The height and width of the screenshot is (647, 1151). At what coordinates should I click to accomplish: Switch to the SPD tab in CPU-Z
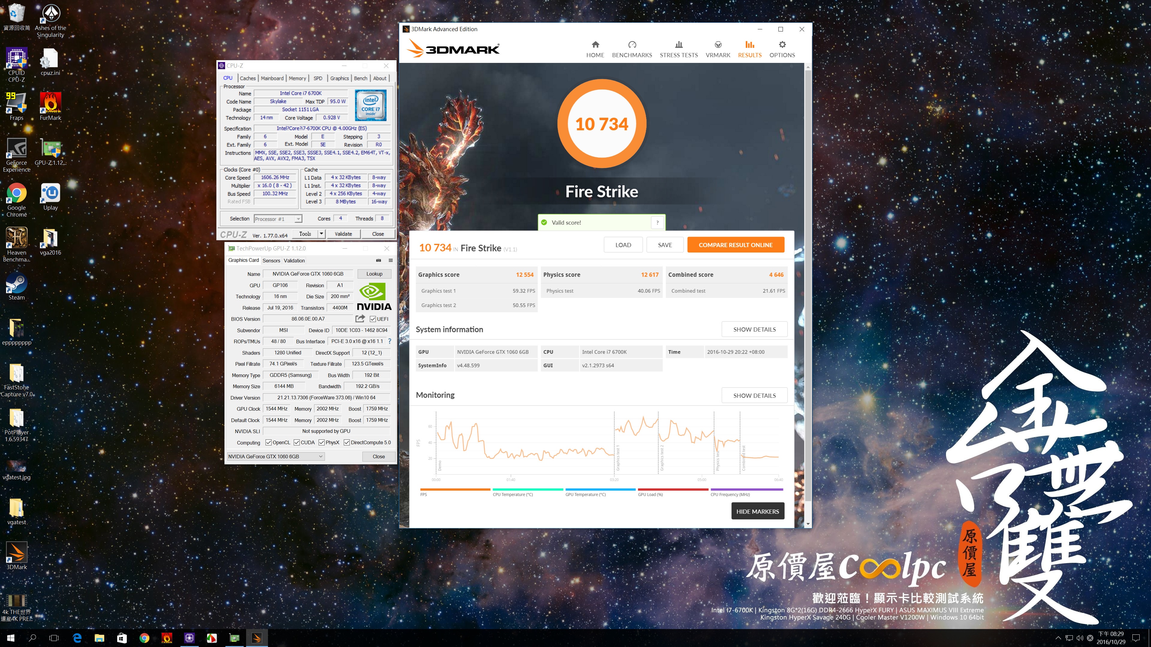click(318, 78)
